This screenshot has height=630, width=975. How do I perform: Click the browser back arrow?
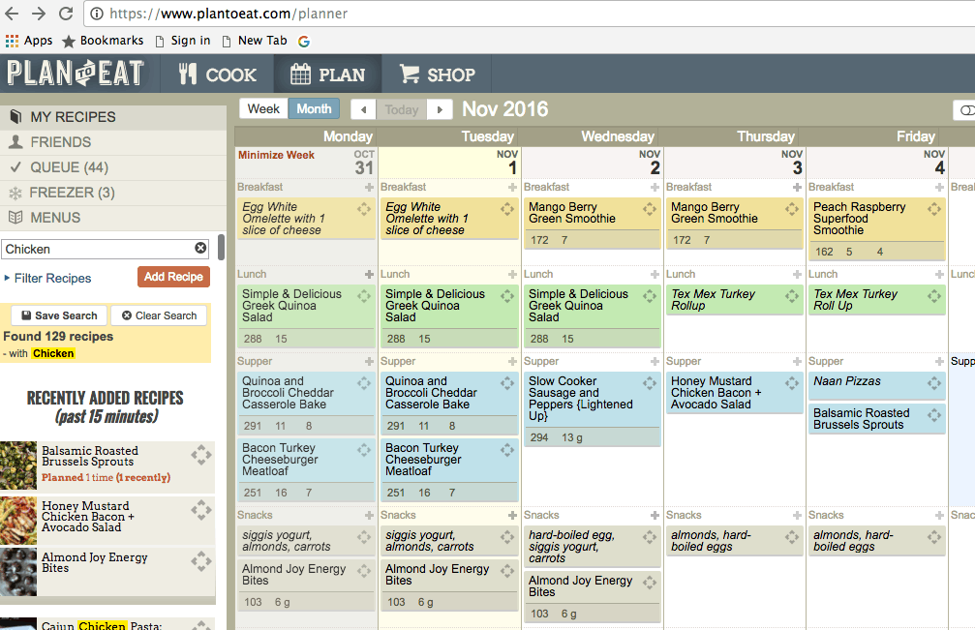[x=12, y=13]
